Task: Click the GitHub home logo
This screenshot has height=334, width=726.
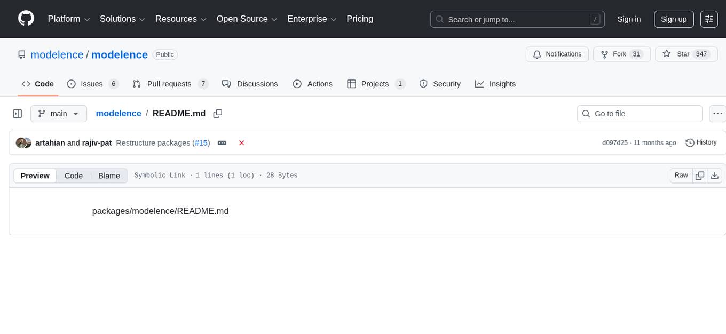Action: coord(26,19)
